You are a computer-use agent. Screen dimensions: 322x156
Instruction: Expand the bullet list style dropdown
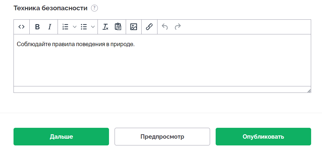point(93,27)
